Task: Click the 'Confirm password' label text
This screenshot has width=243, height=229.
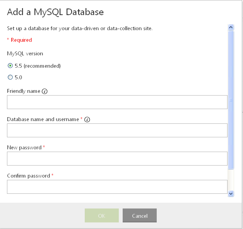Action: pyautogui.click(x=29, y=176)
